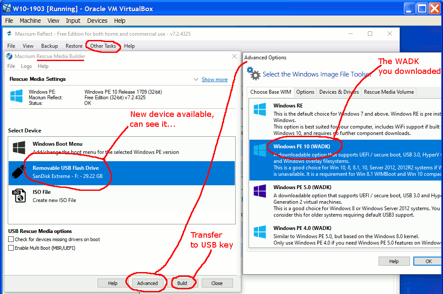Click the purple Windows PE 5.0 logo icon

pyautogui.click(x=260, y=191)
